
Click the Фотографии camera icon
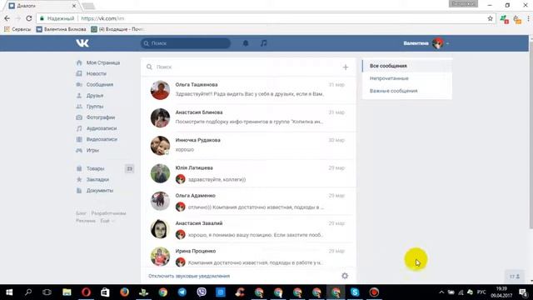coord(79,117)
